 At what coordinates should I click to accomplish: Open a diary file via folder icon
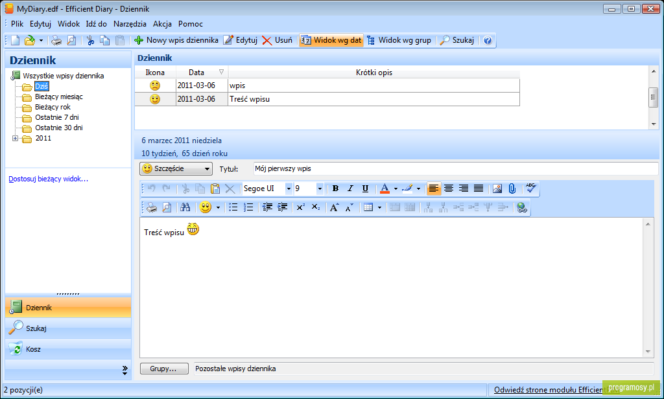tap(29, 40)
